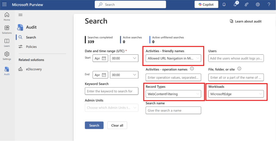The image size is (276, 141).
Task: Click the Searches completed 339 stat
Action: (x=99, y=40)
